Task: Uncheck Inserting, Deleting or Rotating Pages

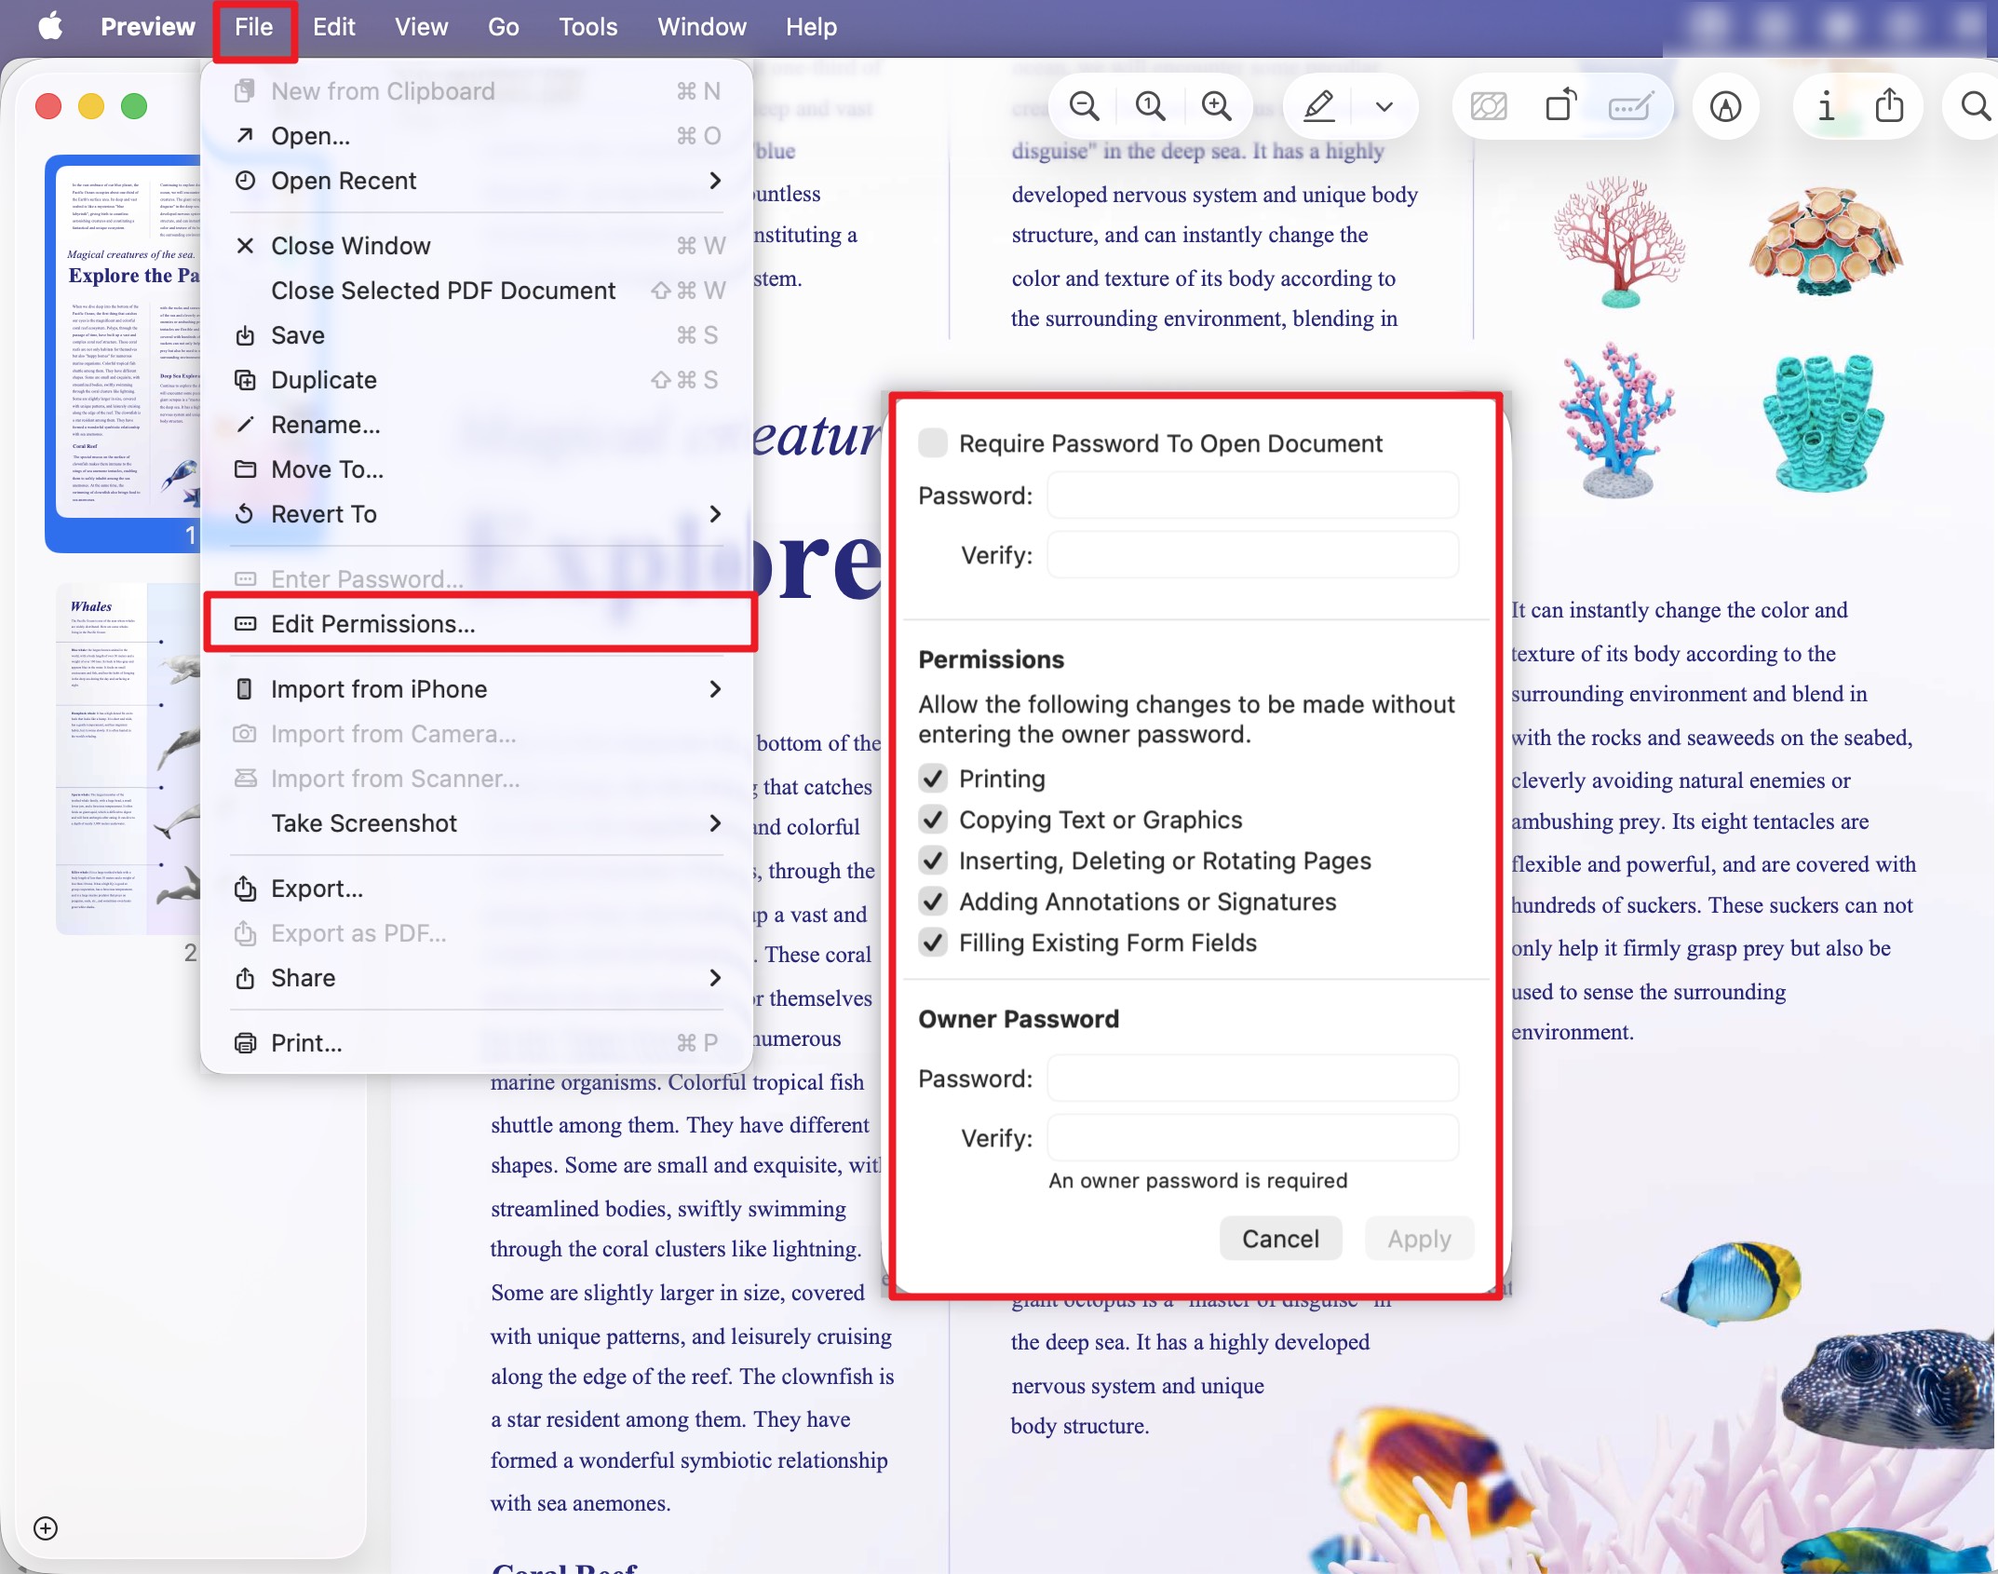Action: (933, 861)
